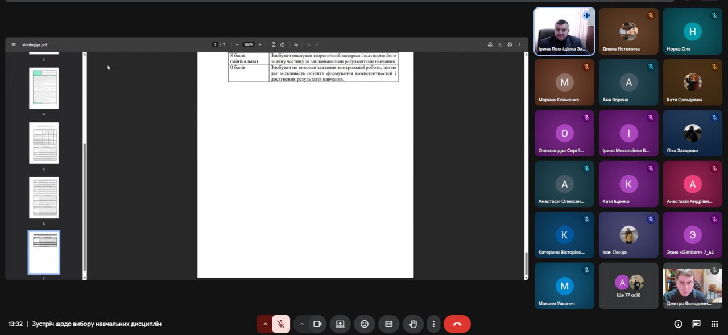The image size is (728, 335).
Task: Open the activities grid icon
Action: [715, 324]
